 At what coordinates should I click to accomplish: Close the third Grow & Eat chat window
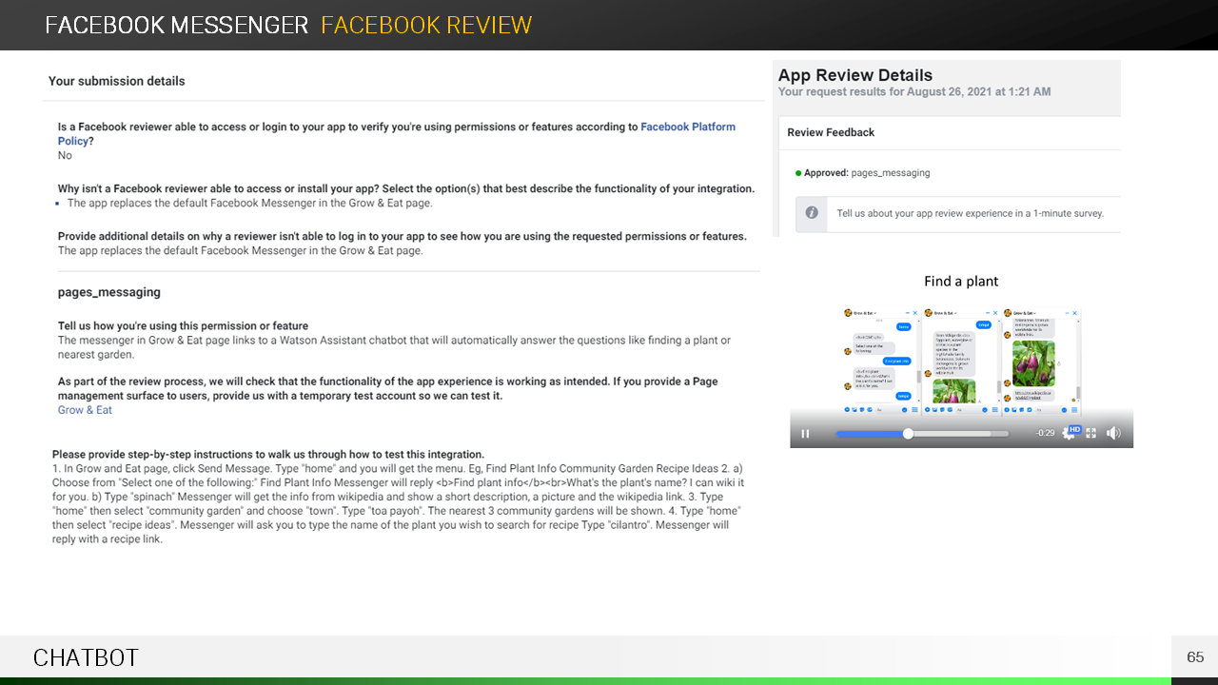(1076, 313)
